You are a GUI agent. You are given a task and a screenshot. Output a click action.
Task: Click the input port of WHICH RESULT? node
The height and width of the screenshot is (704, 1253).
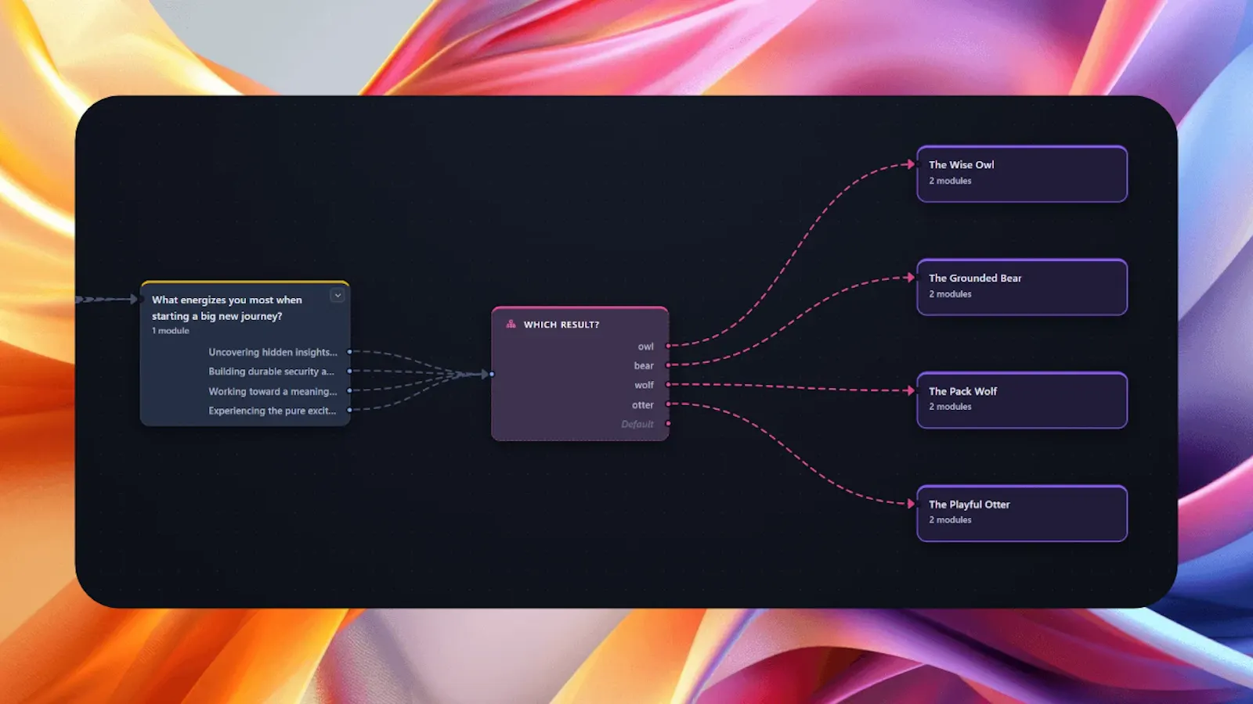point(492,374)
